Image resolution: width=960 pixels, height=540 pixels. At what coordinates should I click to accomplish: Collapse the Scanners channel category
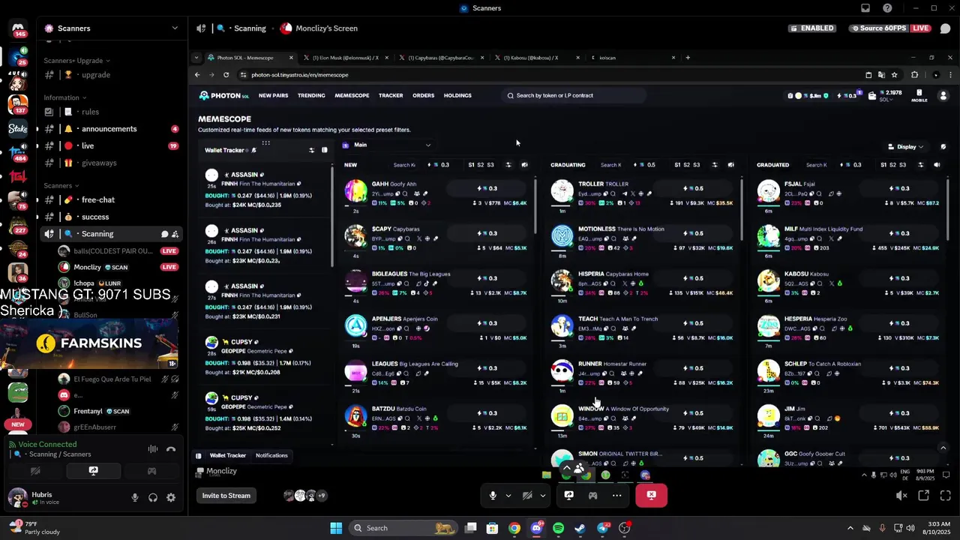[x=61, y=185]
